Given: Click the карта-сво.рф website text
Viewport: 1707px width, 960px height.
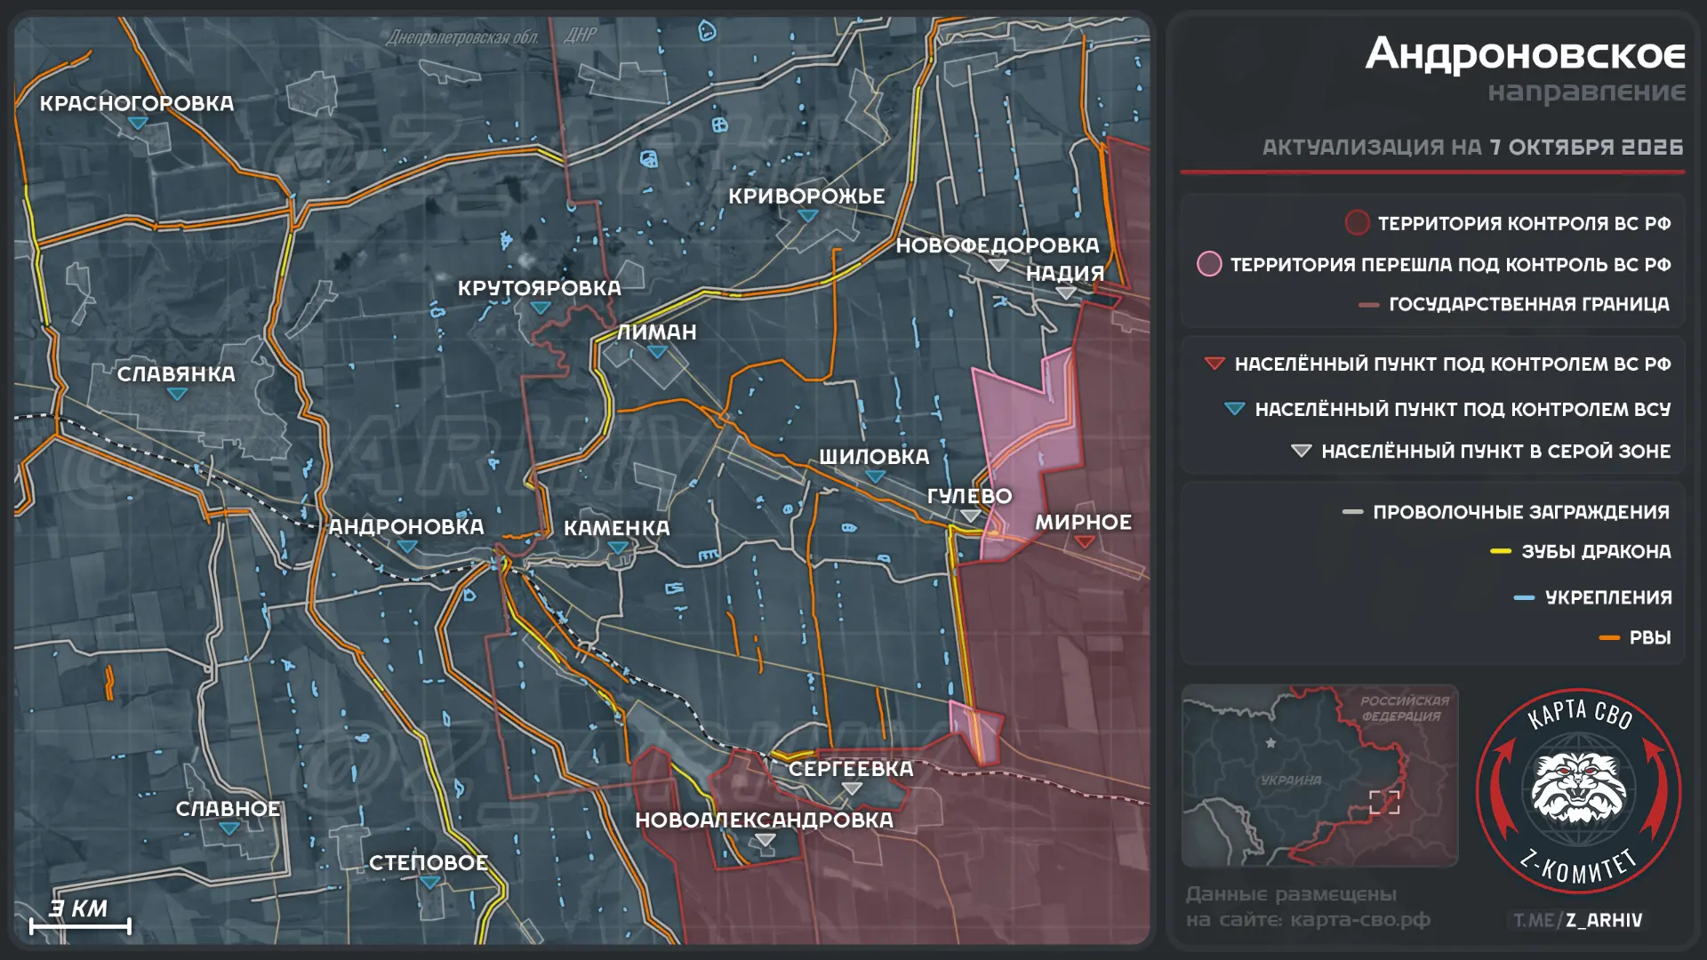Looking at the screenshot, I should (1359, 920).
